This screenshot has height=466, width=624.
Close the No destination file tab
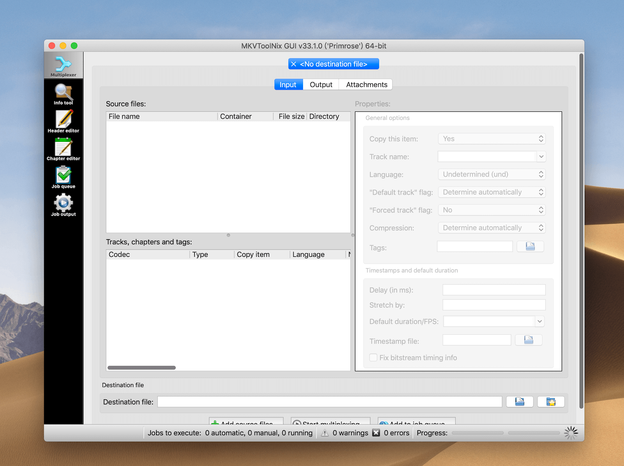294,64
